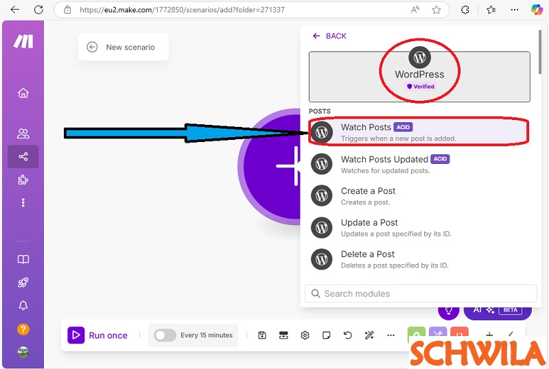Open the Resource hub book icon

coord(23,259)
